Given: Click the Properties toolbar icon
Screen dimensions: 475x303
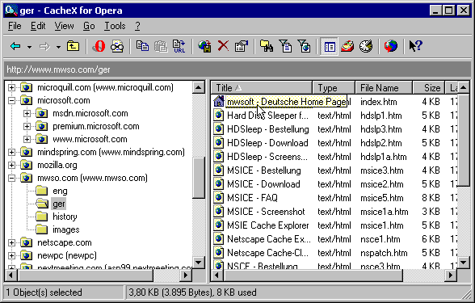Looking at the screenshot, I should click(242, 46).
